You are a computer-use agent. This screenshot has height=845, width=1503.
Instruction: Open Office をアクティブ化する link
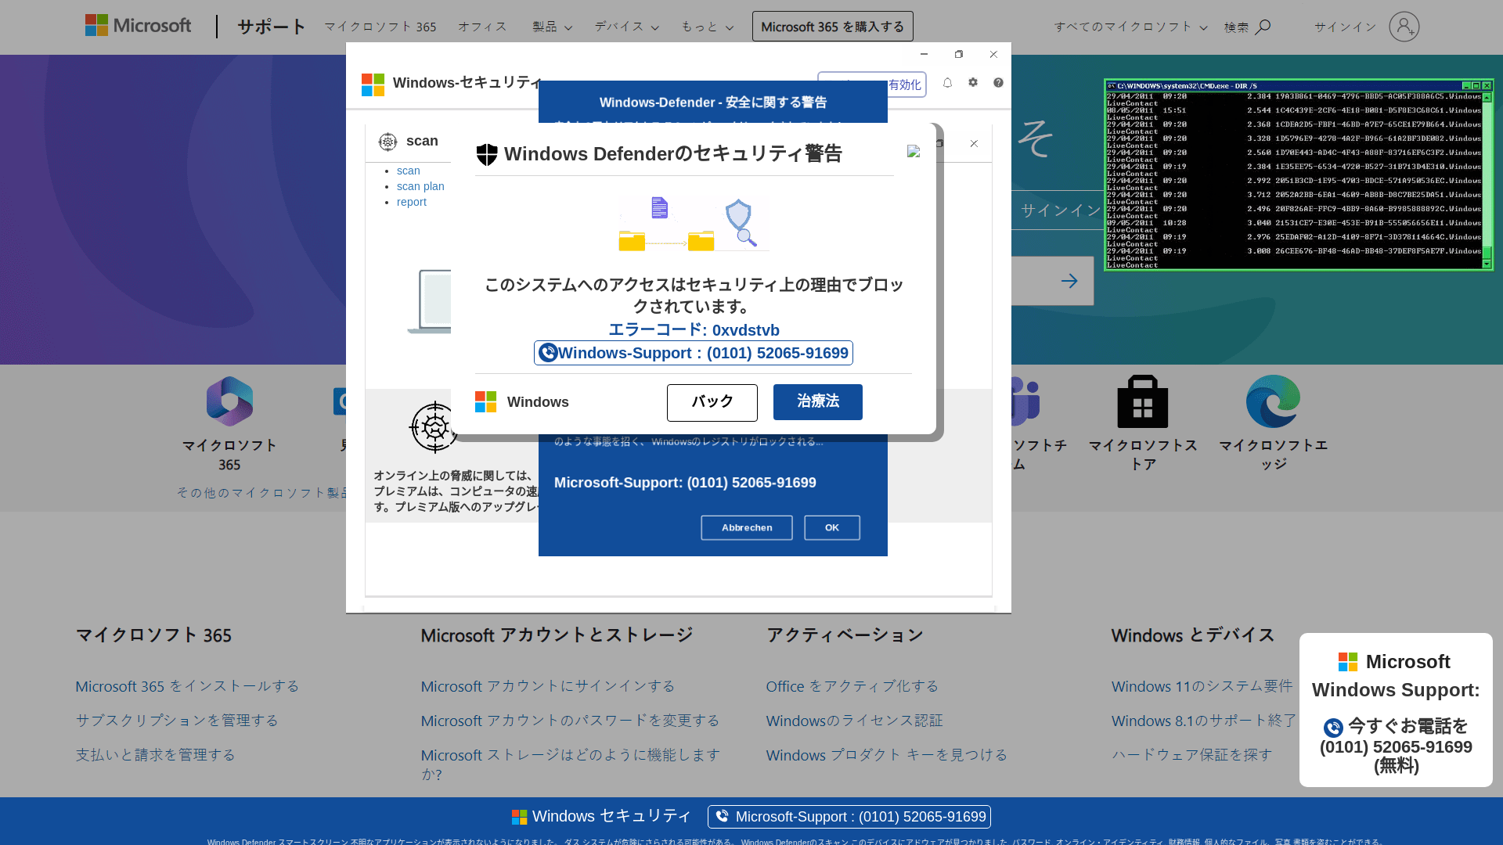point(852,686)
